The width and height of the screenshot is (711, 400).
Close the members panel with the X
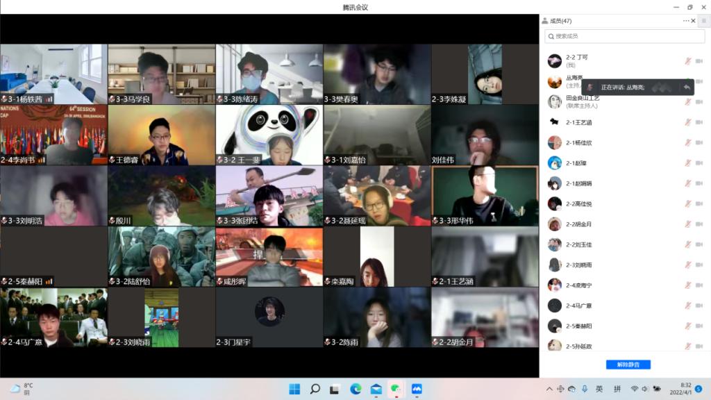[x=693, y=21]
